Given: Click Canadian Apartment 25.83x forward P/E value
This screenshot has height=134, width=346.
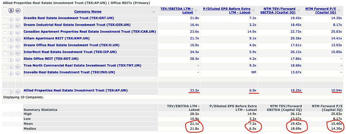Looking at the screenshot, I should (x=337, y=32).
